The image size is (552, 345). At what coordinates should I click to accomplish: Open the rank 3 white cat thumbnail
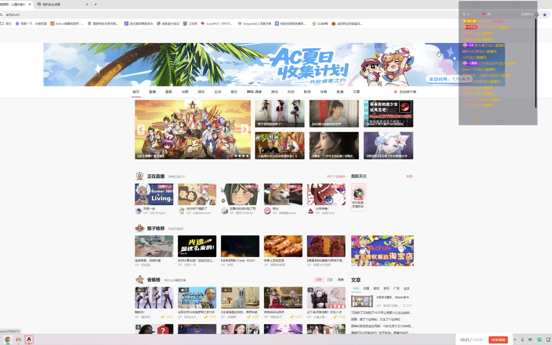[x=240, y=297]
